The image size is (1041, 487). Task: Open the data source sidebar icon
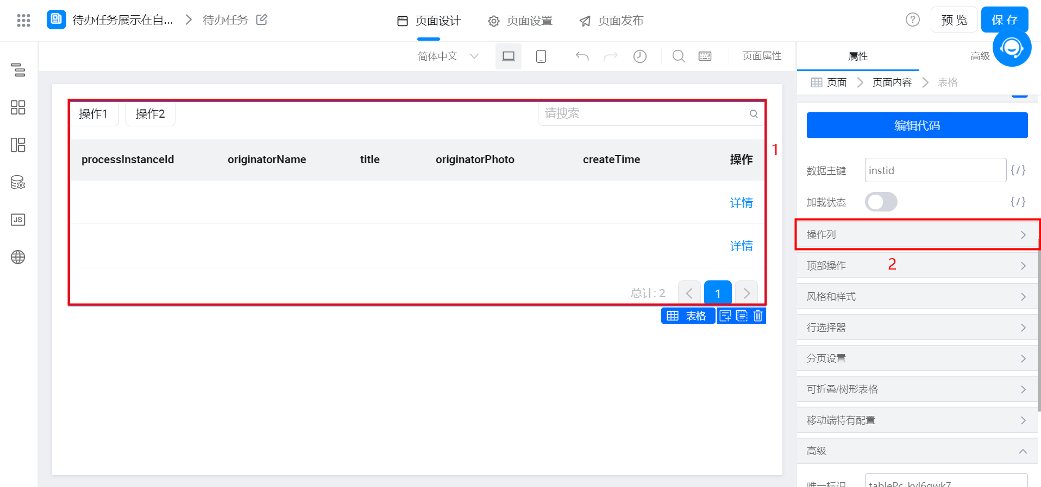(18, 182)
